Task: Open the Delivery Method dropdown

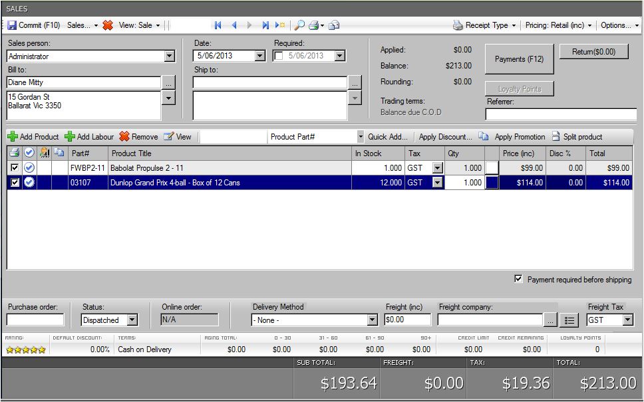Action: [372, 320]
